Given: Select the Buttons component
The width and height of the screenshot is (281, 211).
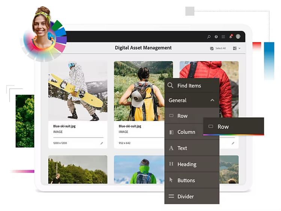Looking at the screenshot, I should point(186,180).
